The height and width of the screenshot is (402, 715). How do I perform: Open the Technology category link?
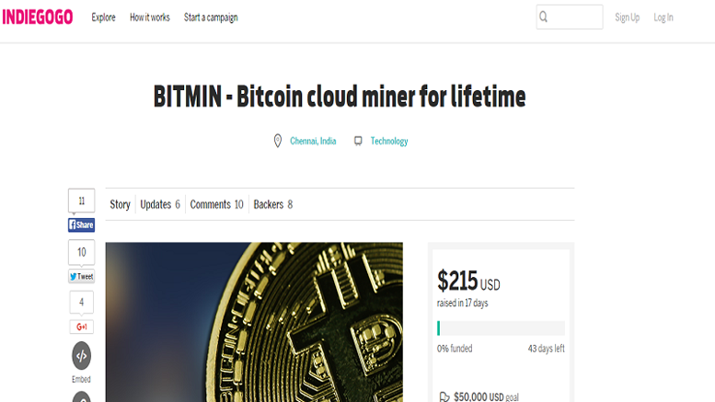[389, 141]
